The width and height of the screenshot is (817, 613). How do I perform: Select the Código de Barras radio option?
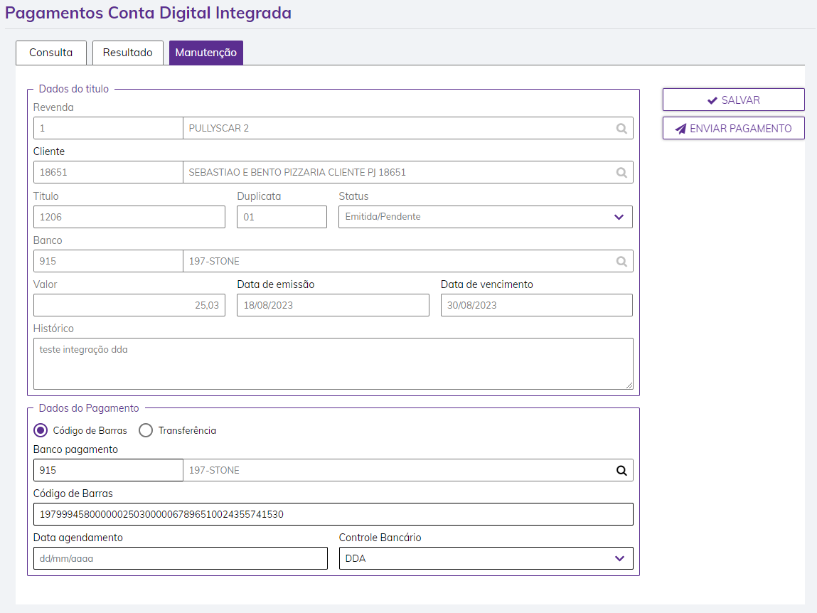click(x=41, y=430)
